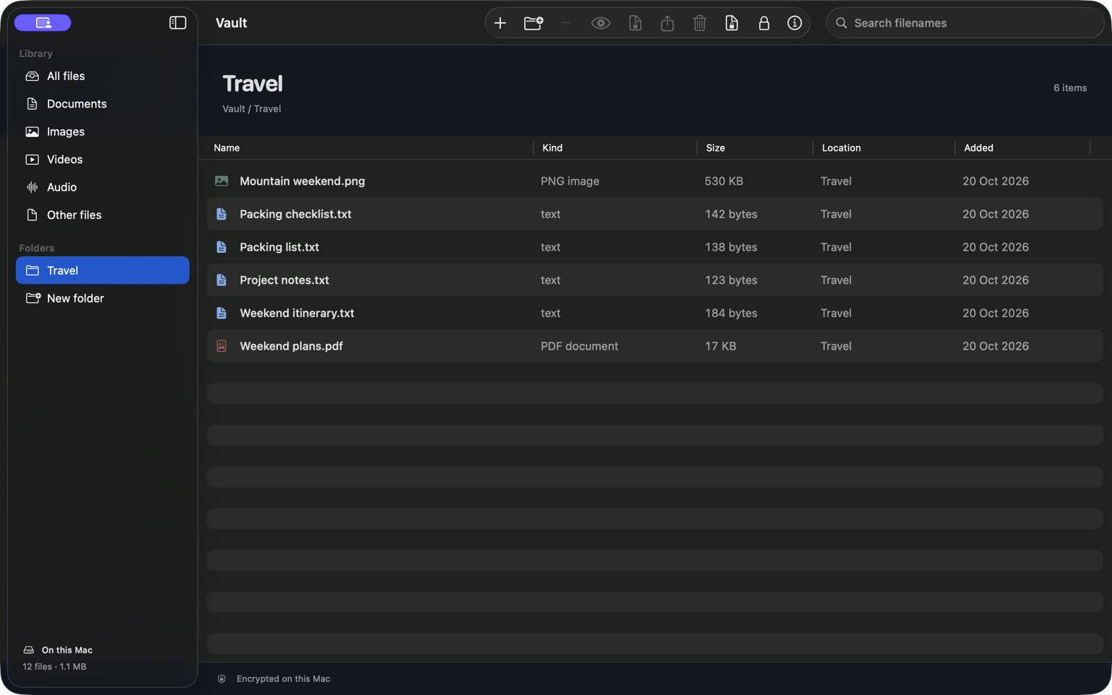Image resolution: width=1112 pixels, height=695 pixels.
Task: Lock the vault with padlock icon
Action: (764, 23)
